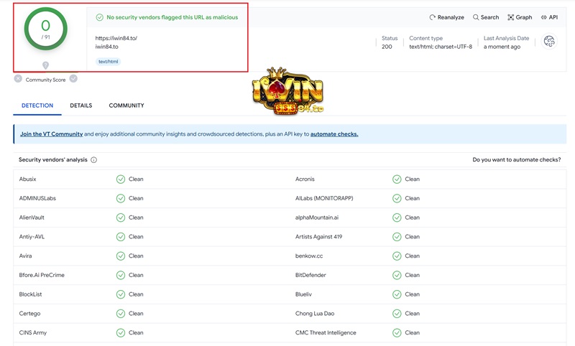Screen dimensions: 575x346
Task: Click the Artists Against 419 vendor name
Action: tap(318, 236)
